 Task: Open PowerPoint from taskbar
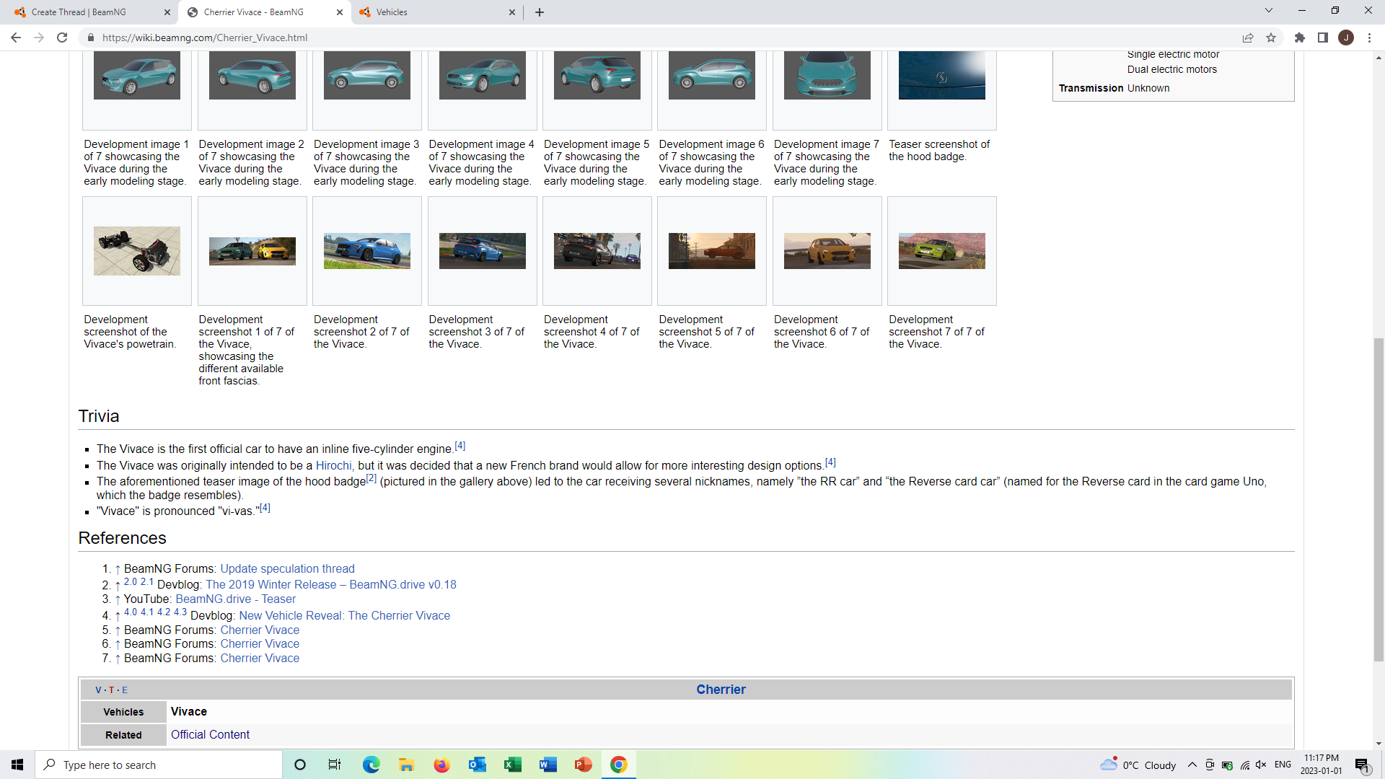pyautogui.click(x=583, y=765)
